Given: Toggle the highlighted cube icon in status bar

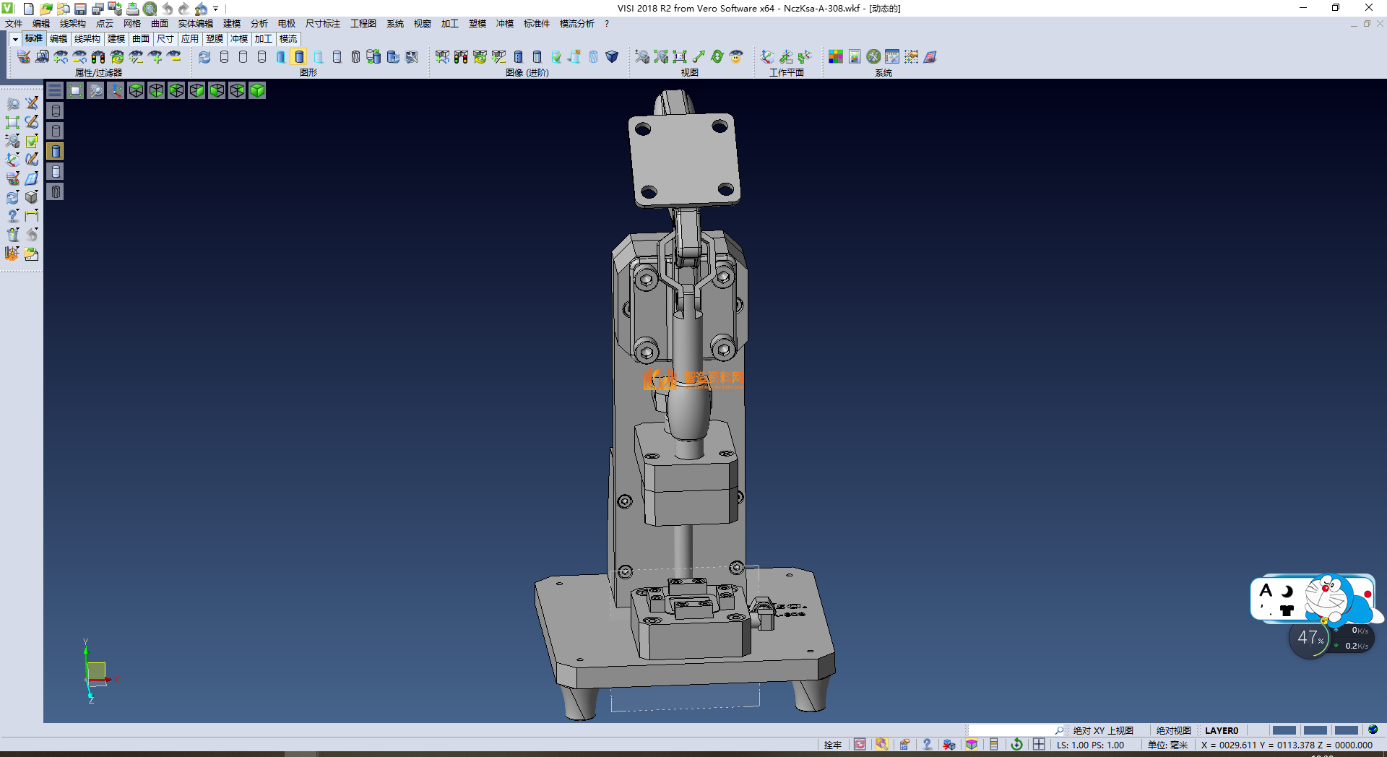Looking at the screenshot, I should tap(972, 745).
